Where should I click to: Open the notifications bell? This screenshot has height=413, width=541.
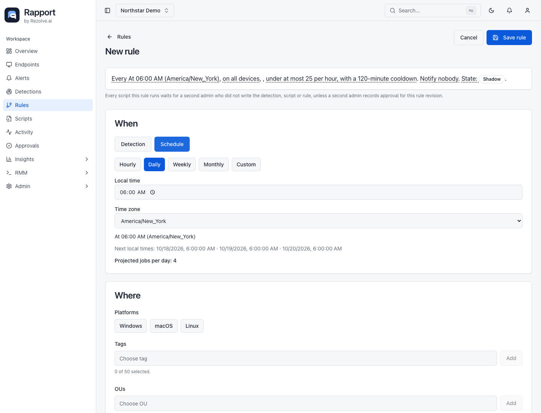click(x=509, y=11)
